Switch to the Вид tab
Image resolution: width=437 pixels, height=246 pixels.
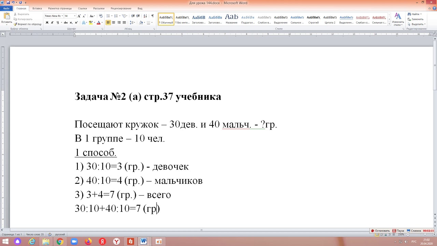pyautogui.click(x=140, y=8)
